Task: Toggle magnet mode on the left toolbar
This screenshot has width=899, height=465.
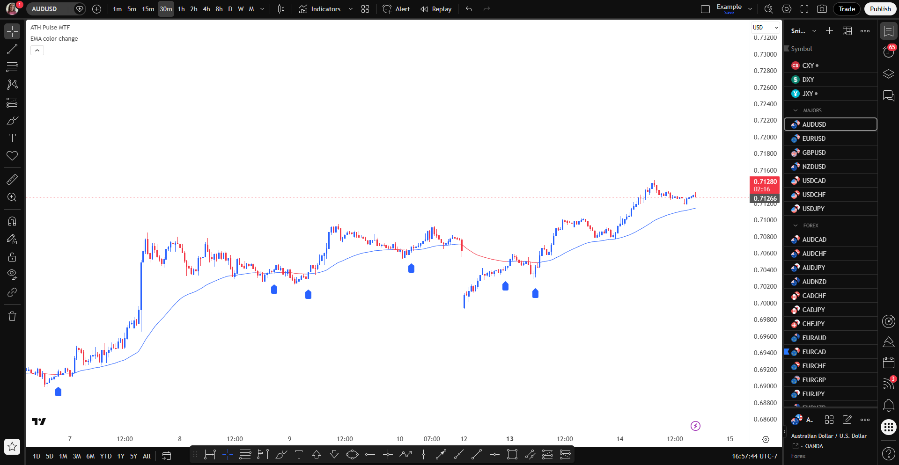Action: (x=12, y=221)
